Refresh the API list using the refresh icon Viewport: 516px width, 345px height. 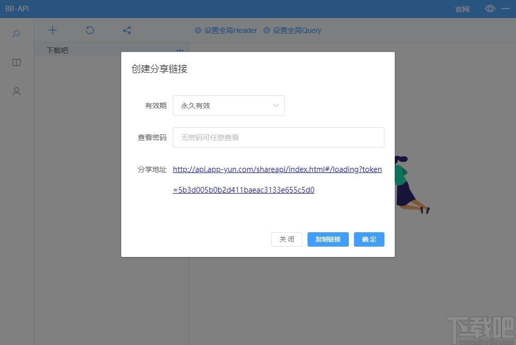89,30
